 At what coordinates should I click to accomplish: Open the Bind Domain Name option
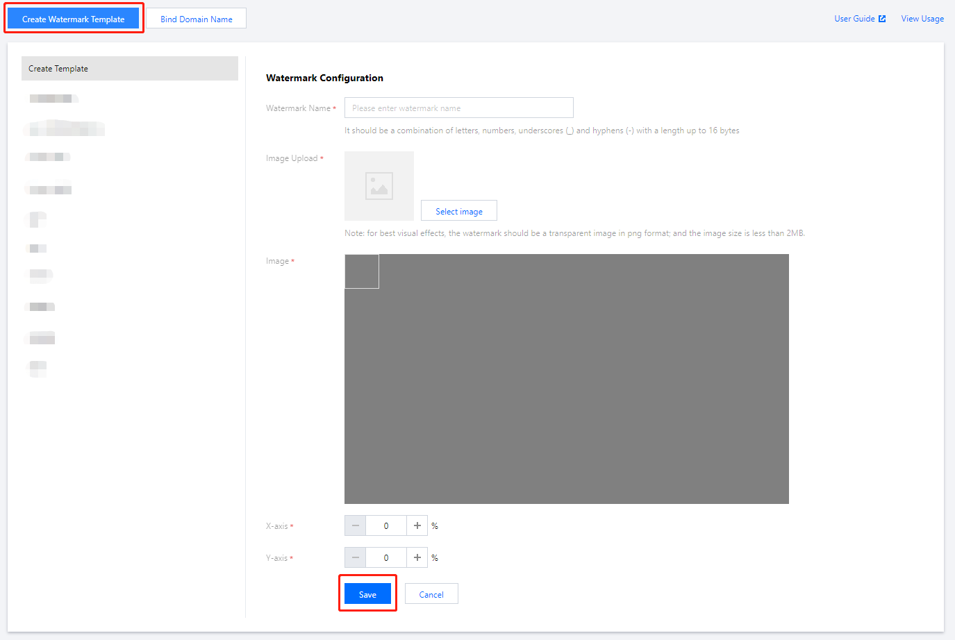point(197,19)
